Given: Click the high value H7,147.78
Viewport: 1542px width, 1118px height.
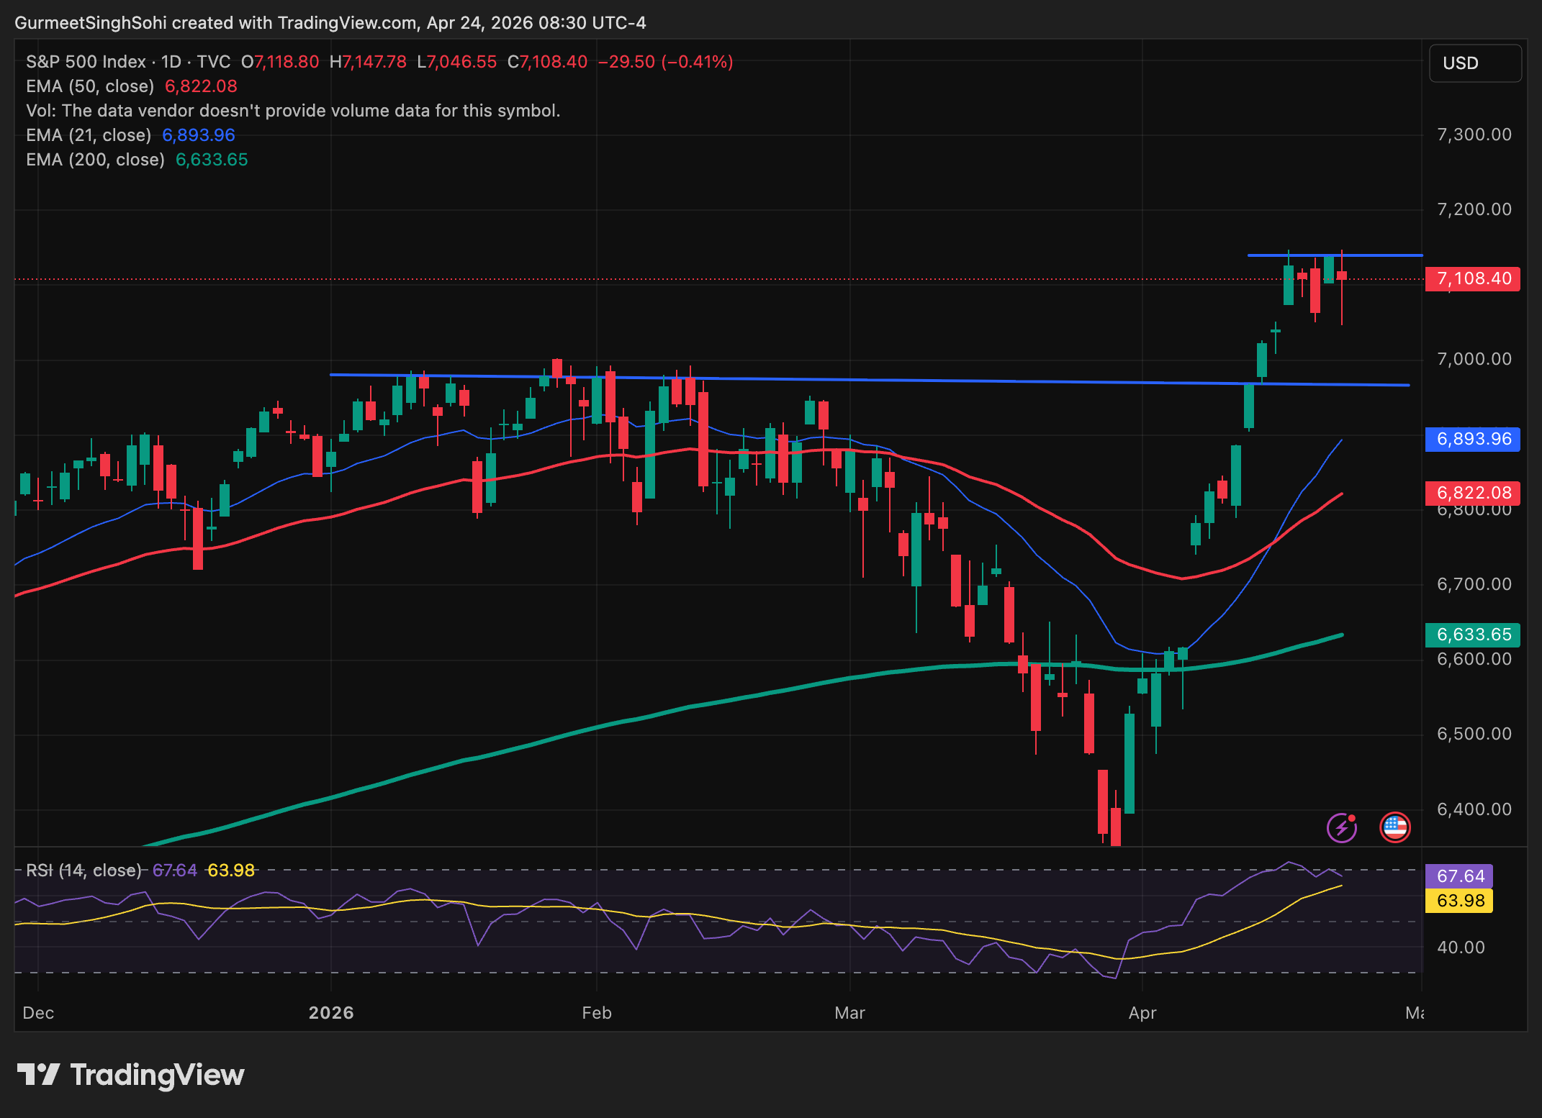Looking at the screenshot, I should pyautogui.click(x=368, y=62).
